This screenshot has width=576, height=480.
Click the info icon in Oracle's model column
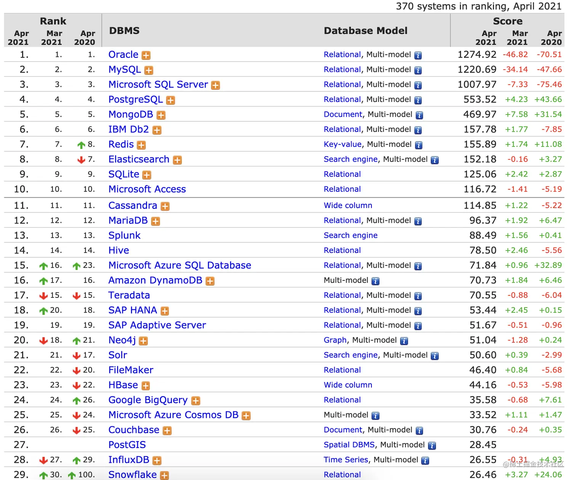(418, 56)
